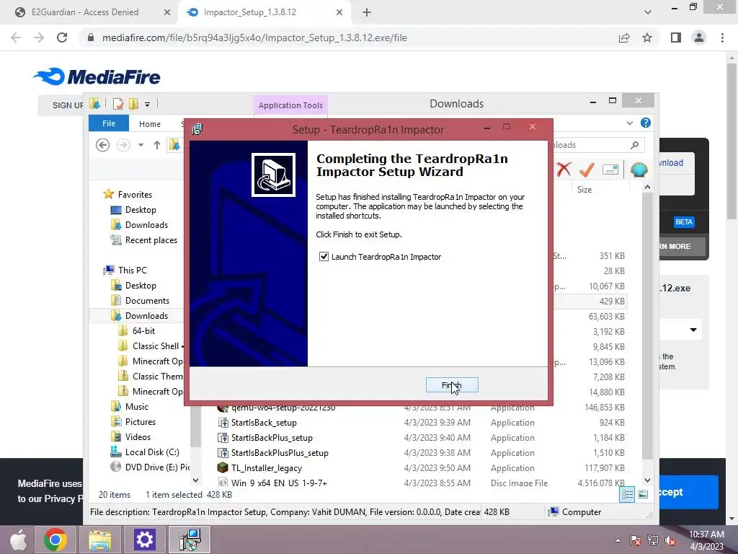
Task: Click the mail toolbar icon in Explorer
Action: (x=610, y=170)
